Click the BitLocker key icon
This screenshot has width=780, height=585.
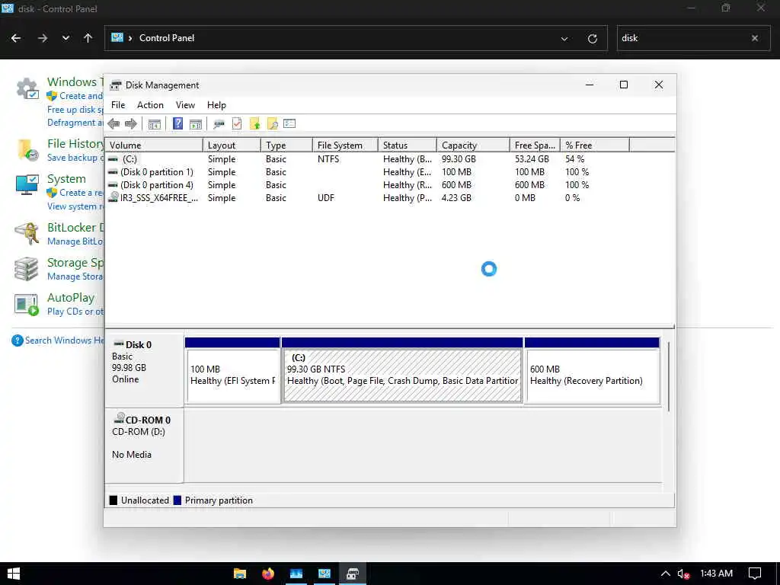27,234
